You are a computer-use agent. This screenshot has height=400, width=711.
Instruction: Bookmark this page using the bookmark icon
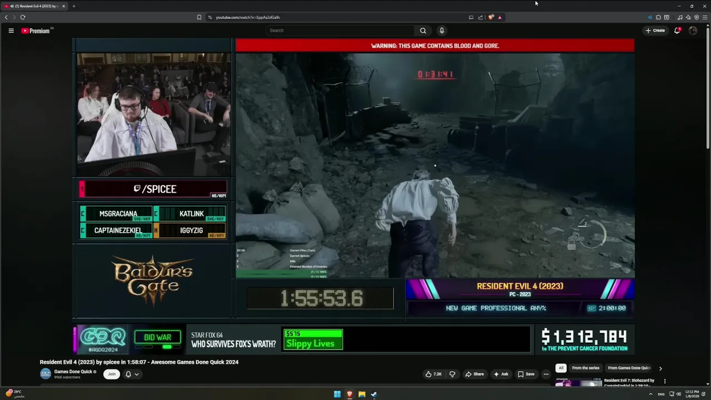(199, 17)
